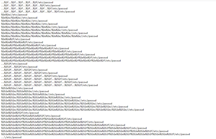
Task: Select the longest %252e%252e%252f payload line
Action: coord(96,134)
